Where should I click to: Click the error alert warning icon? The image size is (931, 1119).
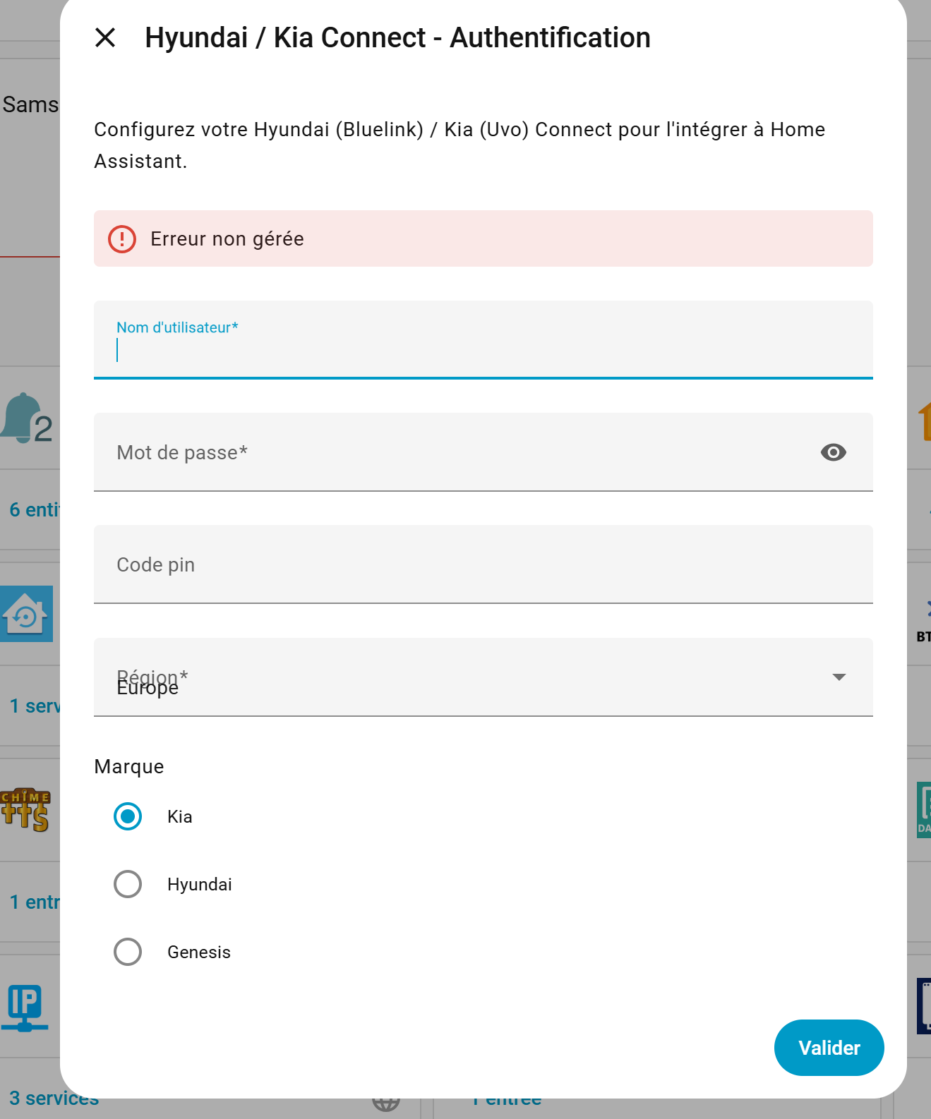pyautogui.click(x=122, y=239)
